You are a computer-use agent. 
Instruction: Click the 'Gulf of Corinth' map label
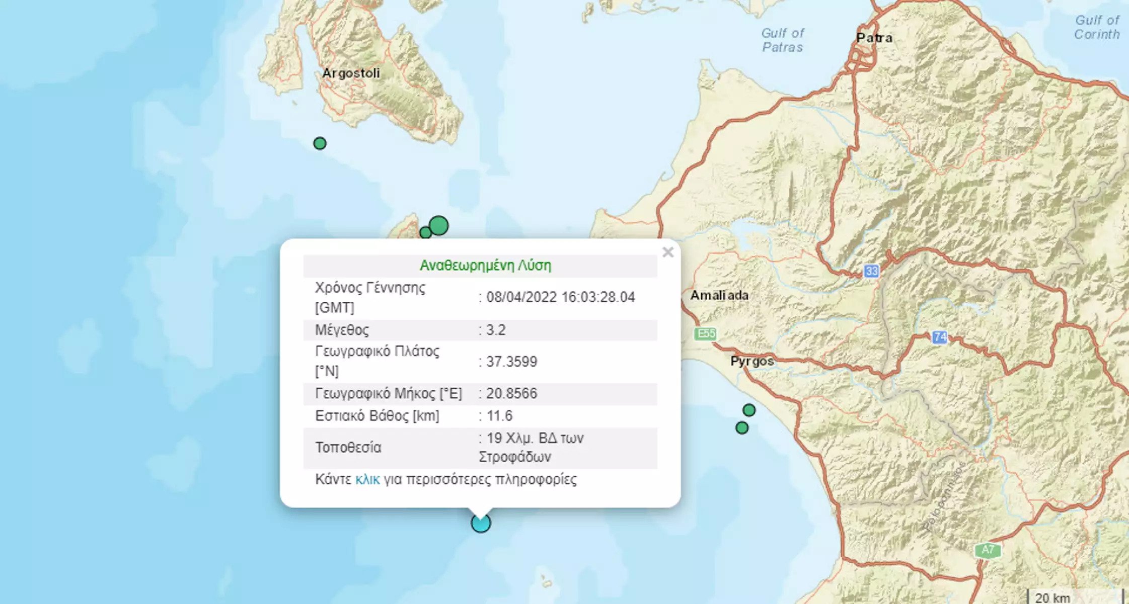click(1097, 28)
